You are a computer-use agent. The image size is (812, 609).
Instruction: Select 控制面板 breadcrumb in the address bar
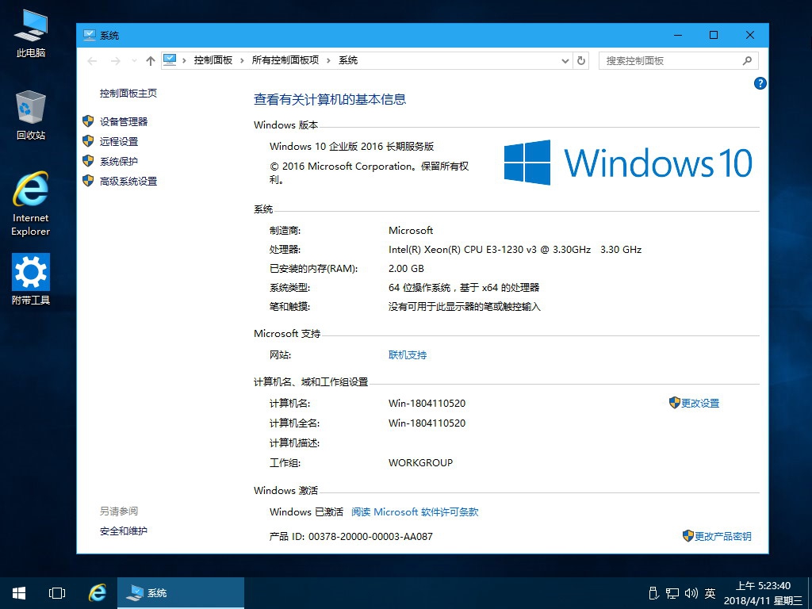pyautogui.click(x=213, y=60)
